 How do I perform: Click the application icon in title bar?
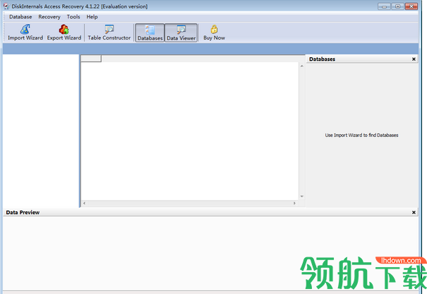[x=6, y=6]
